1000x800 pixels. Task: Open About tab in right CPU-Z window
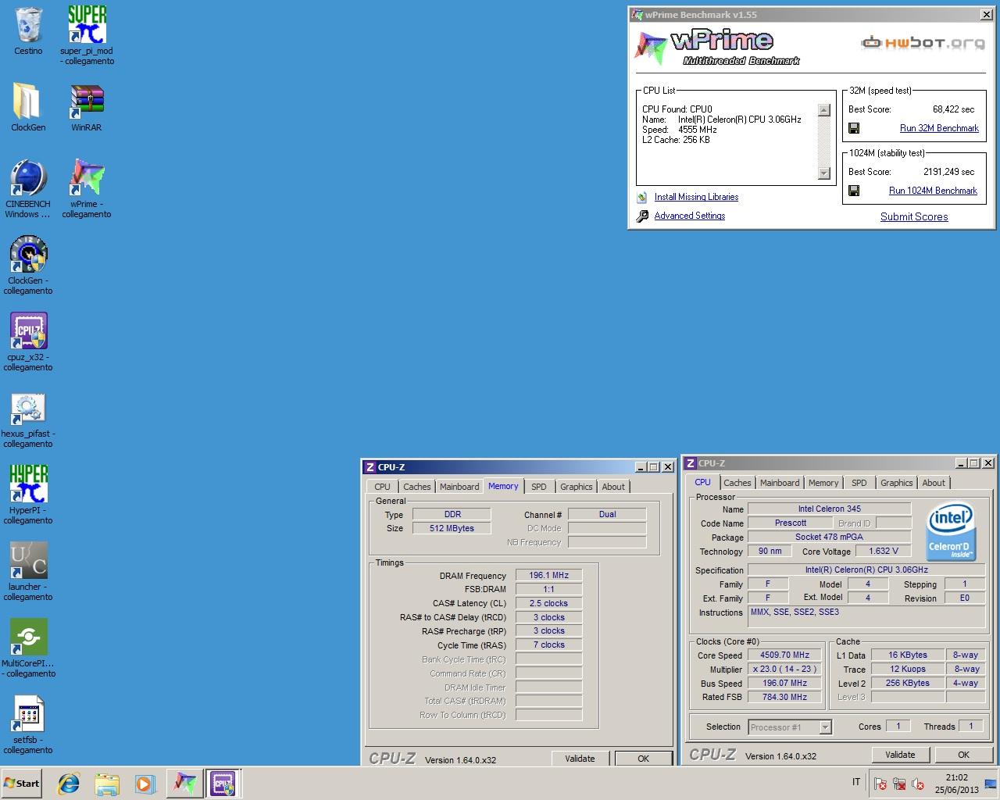(934, 483)
